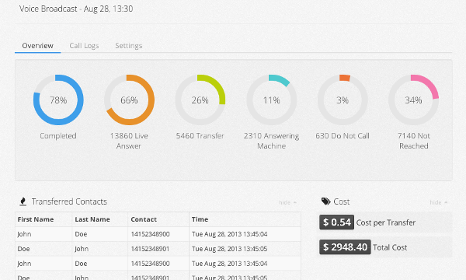The width and height of the screenshot is (466, 280).
Task: Click the '2310 Answering Machine' label
Action: (x=271, y=141)
